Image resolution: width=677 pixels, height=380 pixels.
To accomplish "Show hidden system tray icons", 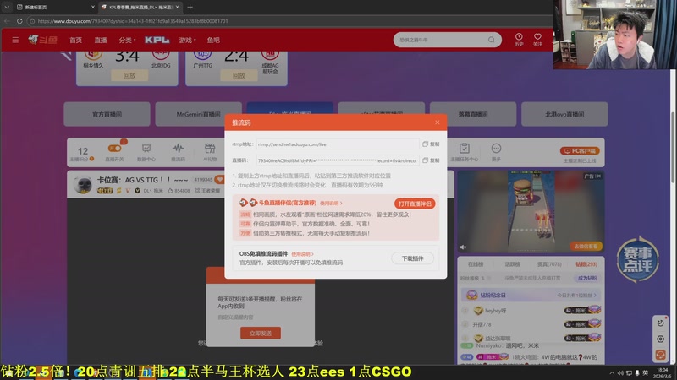I will [x=611, y=372].
